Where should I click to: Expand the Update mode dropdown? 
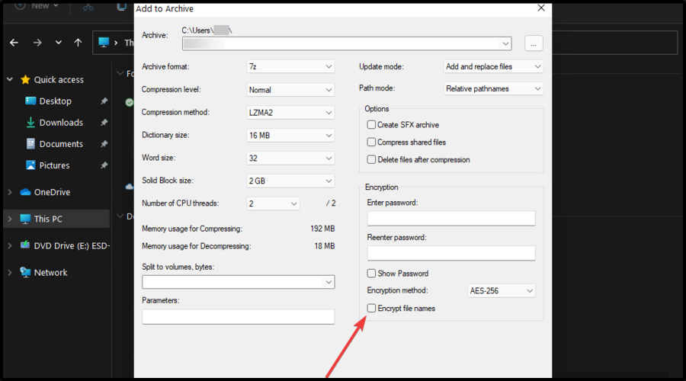493,67
